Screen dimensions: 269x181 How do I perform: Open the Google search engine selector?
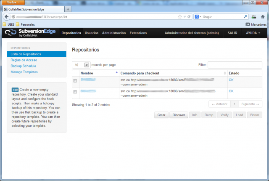click(198, 17)
